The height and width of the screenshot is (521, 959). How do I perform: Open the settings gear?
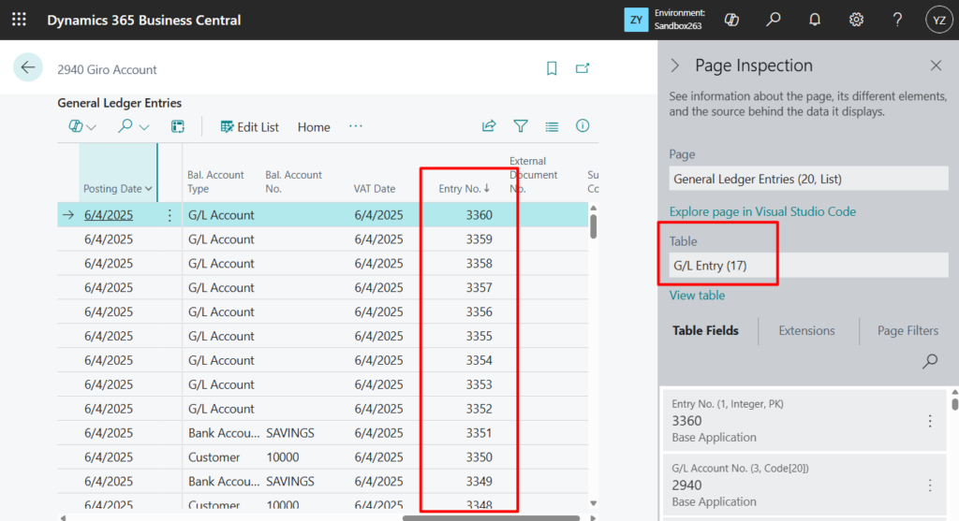click(x=856, y=20)
